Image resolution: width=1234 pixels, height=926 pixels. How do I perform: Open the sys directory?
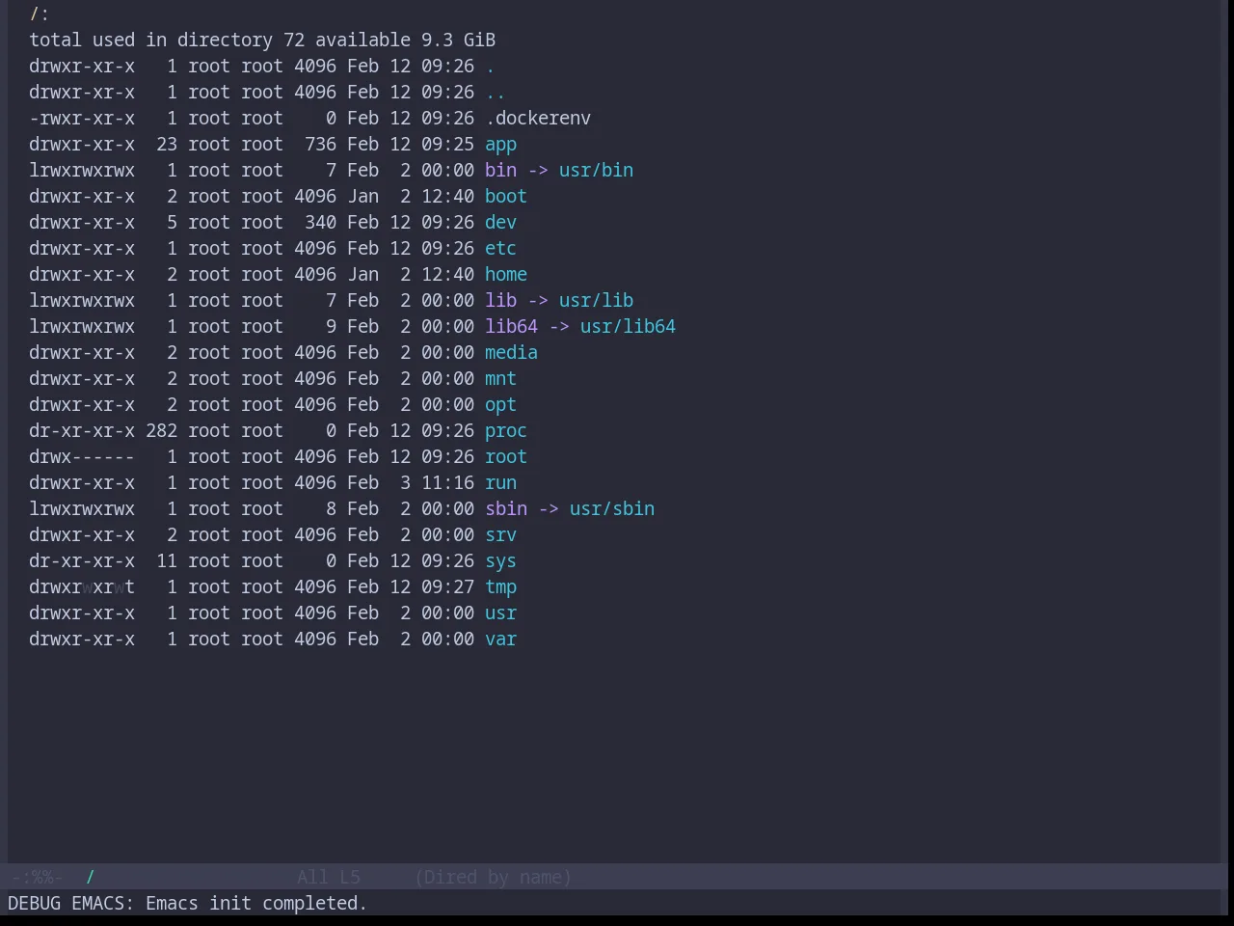point(500,561)
